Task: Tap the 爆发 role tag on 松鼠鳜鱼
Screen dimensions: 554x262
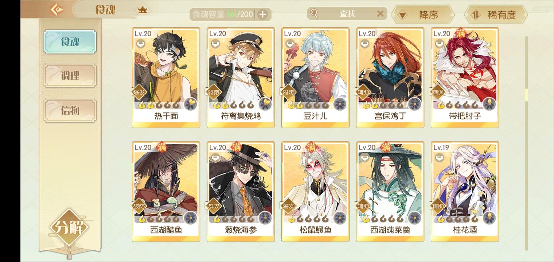Action: click(289, 206)
